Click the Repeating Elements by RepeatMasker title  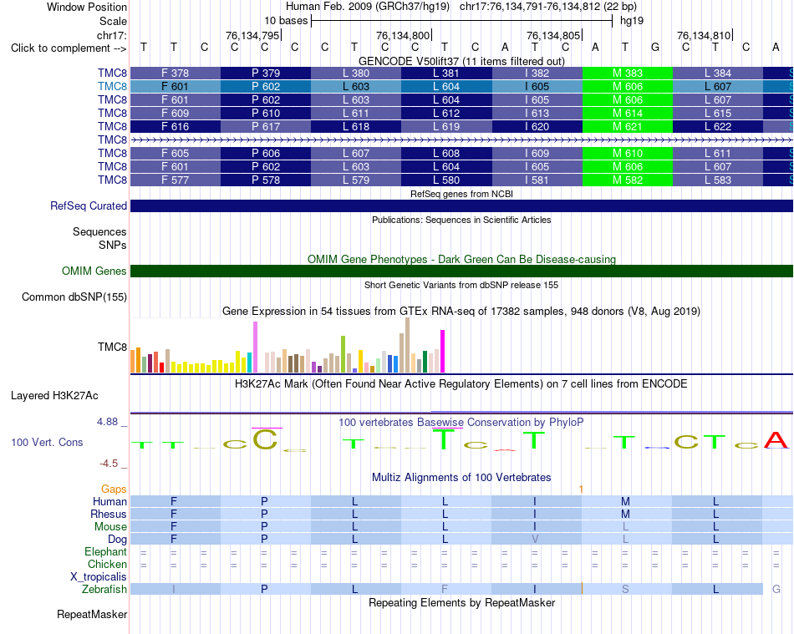click(461, 603)
